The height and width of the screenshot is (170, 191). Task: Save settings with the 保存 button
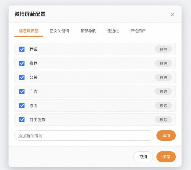[x=166, y=157]
